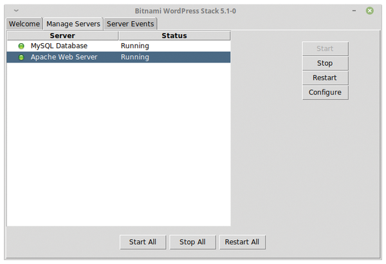Image resolution: width=386 pixels, height=264 pixels.
Task: Open window menu chevron in title bar
Action: (x=16, y=10)
